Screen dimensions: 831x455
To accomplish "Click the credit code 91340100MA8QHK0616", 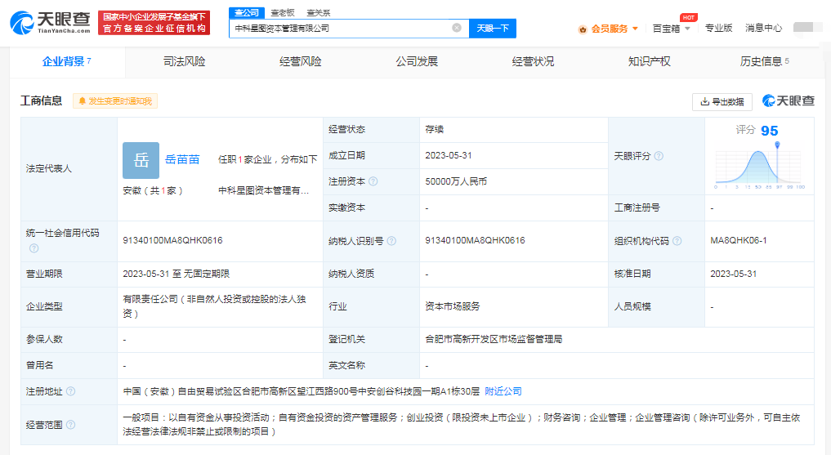I will [x=172, y=240].
